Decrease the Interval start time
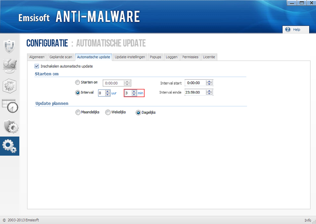This screenshot has width=316, height=224. [209, 84]
